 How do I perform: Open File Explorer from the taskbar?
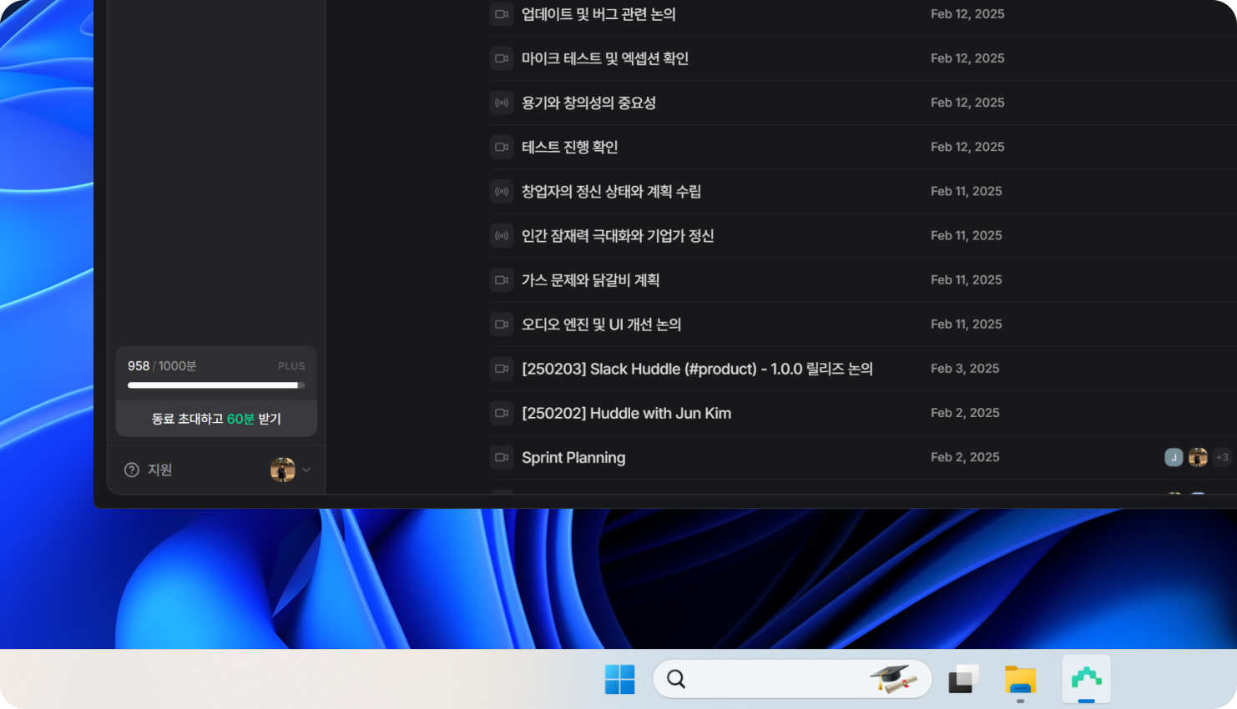point(1020,680)
